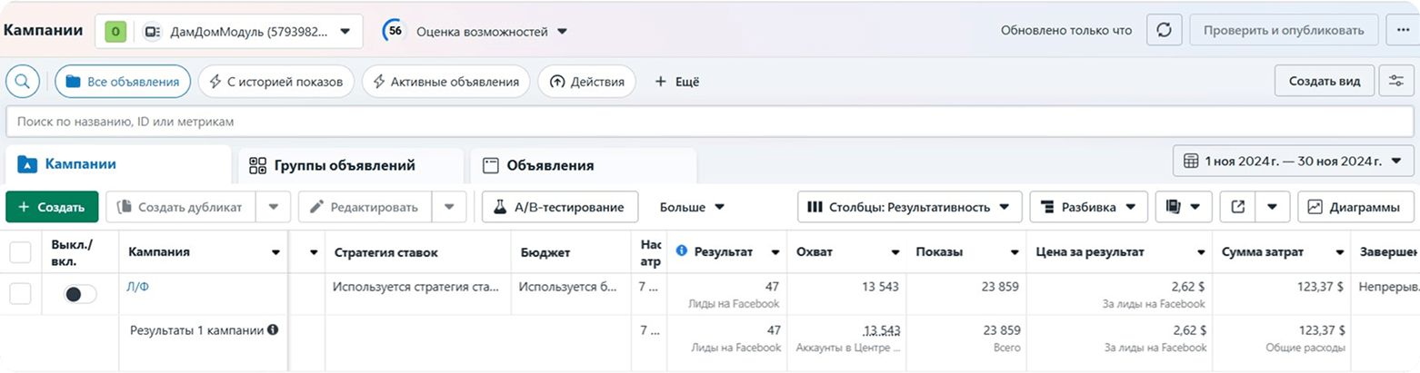Open Больше dropdown menu
This screenshot has width=1420, height=373.
pyautogui.click(x=692, y=207)
